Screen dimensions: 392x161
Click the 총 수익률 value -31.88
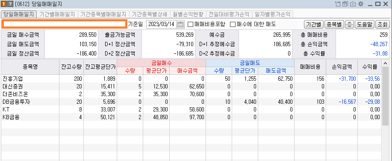pos(380,53)
